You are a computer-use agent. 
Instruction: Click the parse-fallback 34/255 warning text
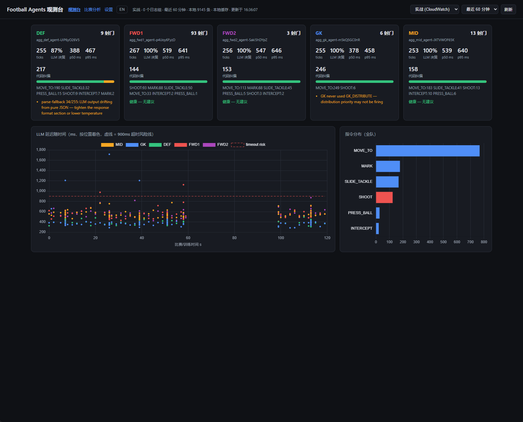77,108
